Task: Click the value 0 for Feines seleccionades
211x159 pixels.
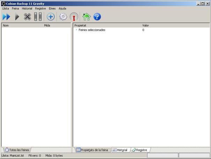Action: [143, 30]
